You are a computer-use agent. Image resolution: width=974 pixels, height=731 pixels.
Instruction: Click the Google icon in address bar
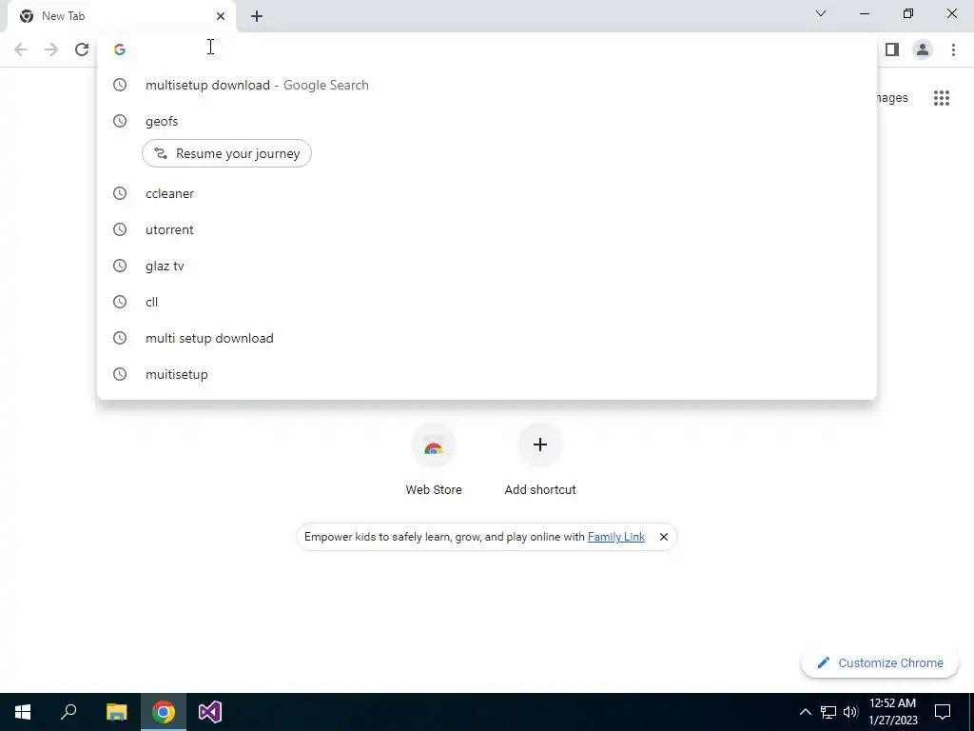[120, 49]
